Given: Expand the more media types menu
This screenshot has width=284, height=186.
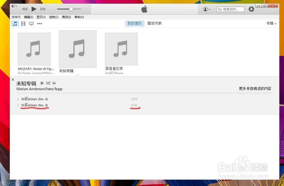Looking at the screenshot, I should click(x=39, y=24).
